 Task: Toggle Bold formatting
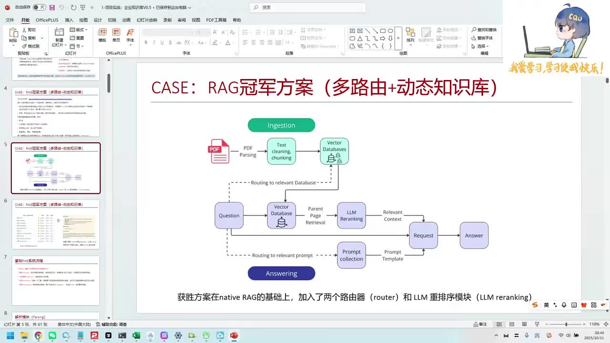pyautogui.click(x=146, y=42)
